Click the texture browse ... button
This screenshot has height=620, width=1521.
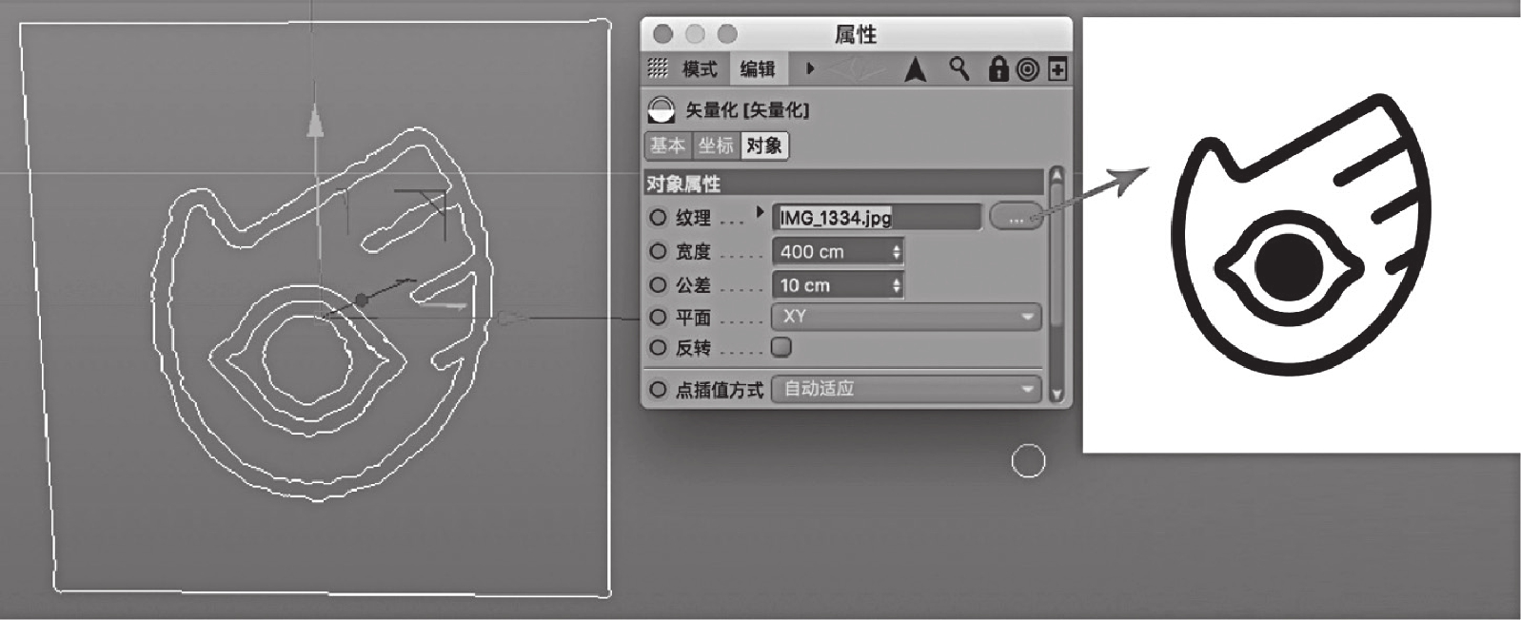tap(1015, 218)
